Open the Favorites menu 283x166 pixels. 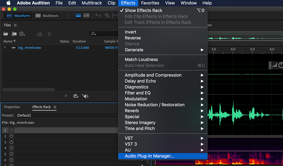[x=150, y=3]
